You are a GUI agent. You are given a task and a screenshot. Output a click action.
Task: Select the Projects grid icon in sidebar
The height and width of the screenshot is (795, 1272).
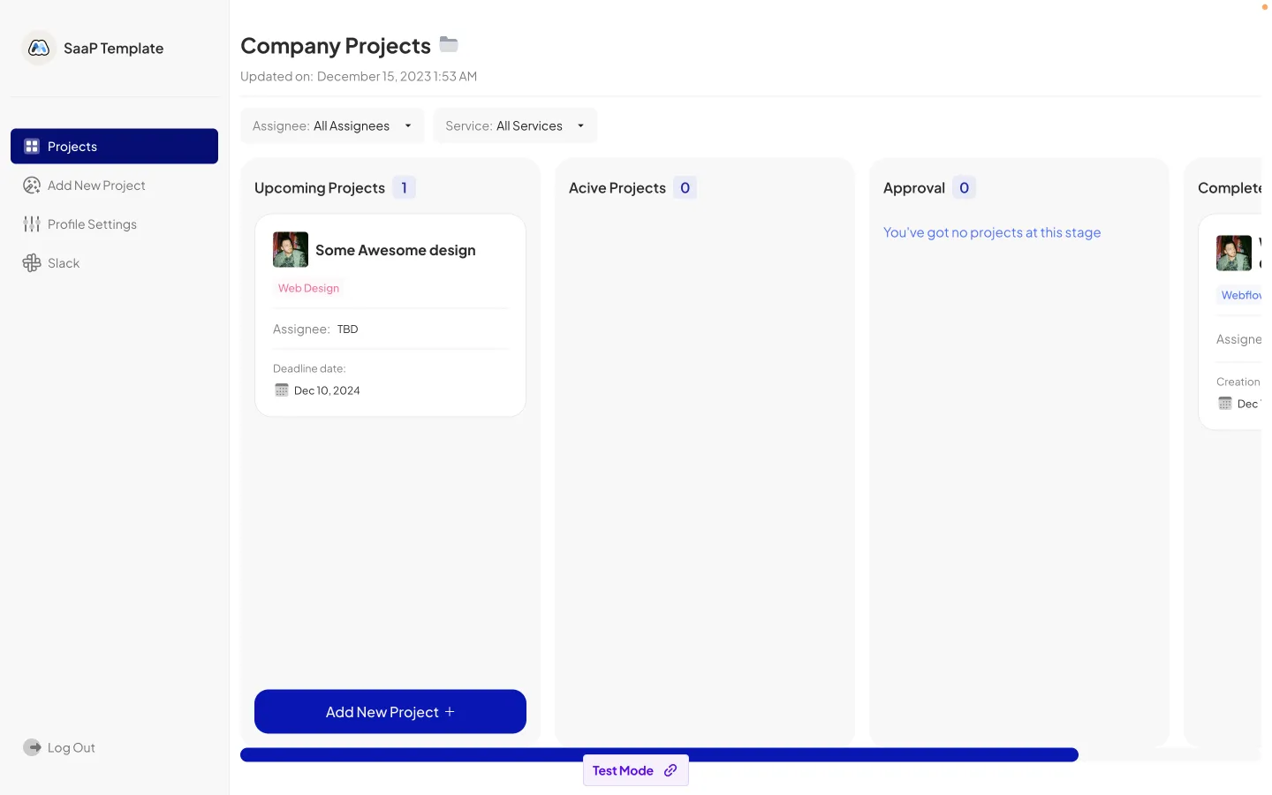click(x=32, y=145)
